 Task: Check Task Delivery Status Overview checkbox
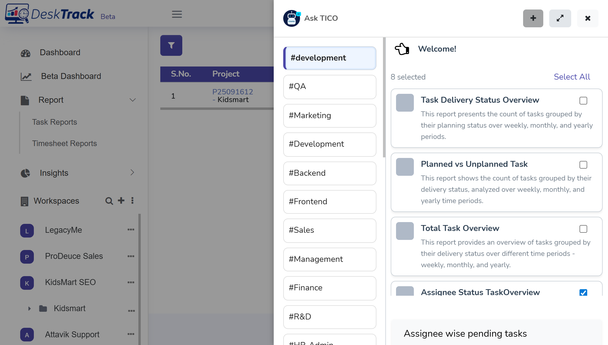583,101
